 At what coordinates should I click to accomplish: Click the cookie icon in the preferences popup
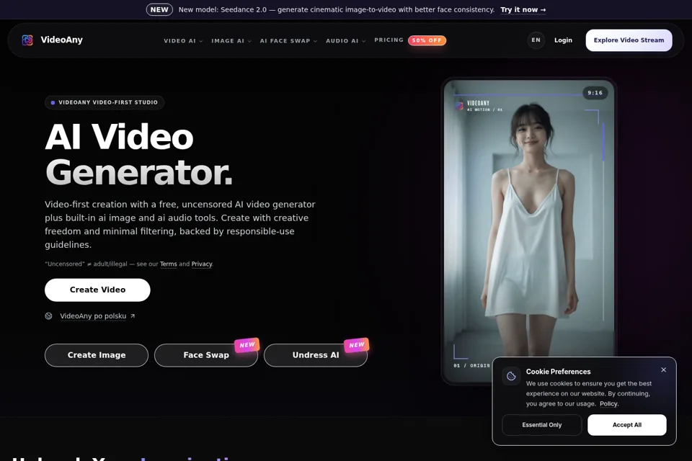pos(511,376)
